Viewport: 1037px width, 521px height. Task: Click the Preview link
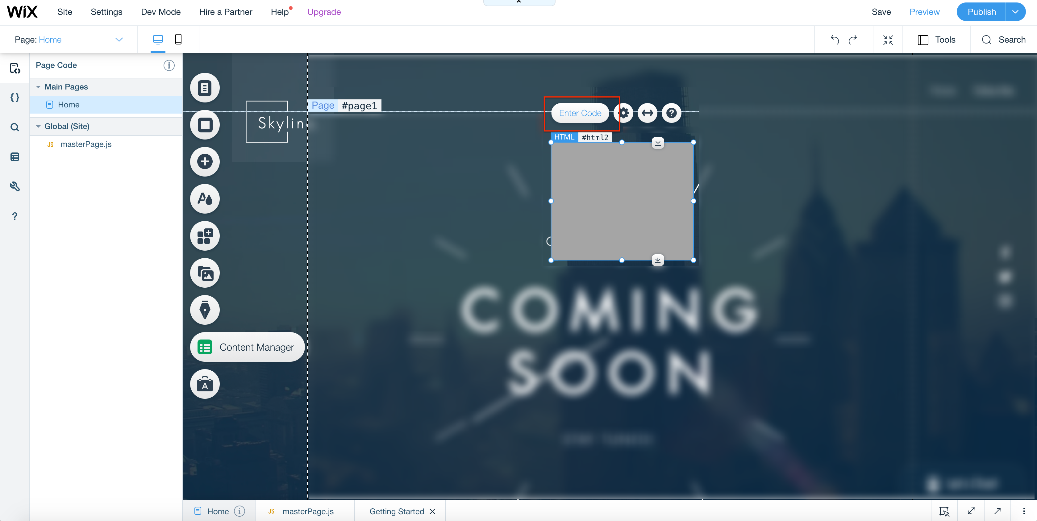924,12
